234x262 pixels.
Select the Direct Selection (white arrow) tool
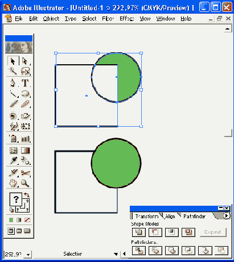click(25, 61)
